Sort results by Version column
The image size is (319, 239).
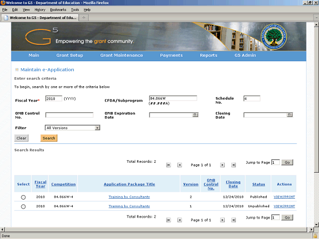(190, 184)
